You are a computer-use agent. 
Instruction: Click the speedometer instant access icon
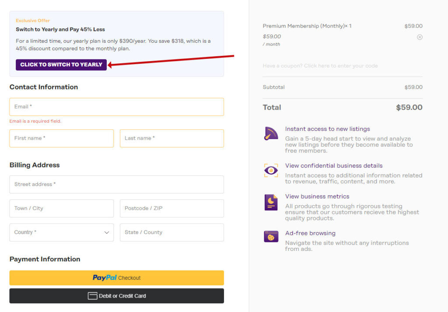pos(271,134)
